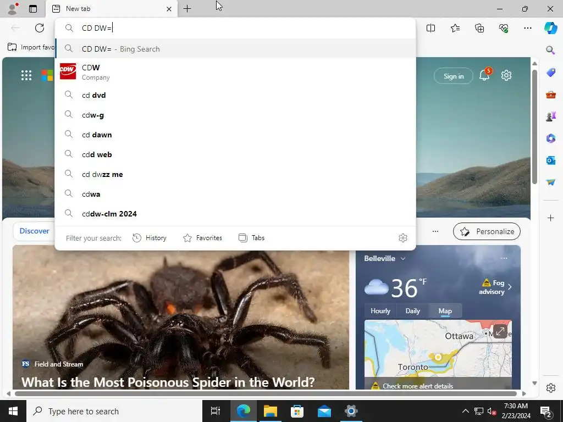Select the 'cdw-g' suggestion

[235, 115]
